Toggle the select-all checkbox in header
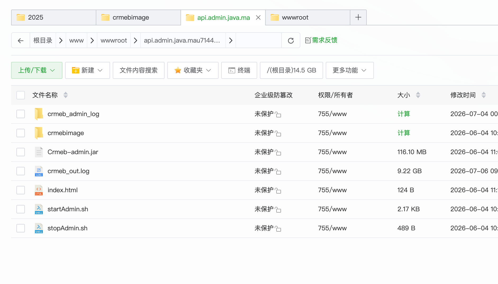Viewport: 498px width, 284px height. (x=21, y=95)
